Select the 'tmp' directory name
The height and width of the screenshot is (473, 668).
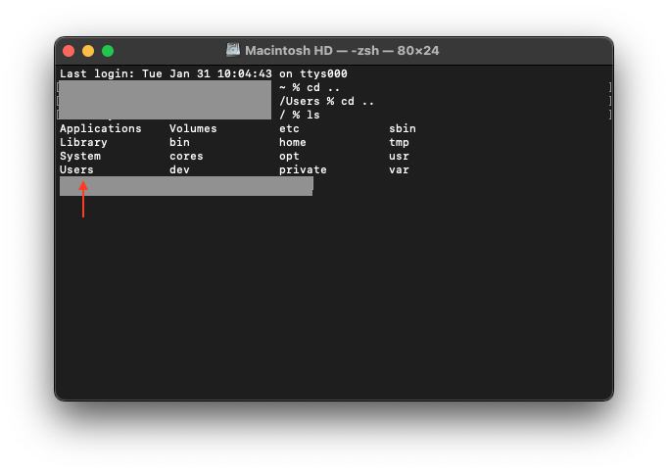(x=399, y=142)
